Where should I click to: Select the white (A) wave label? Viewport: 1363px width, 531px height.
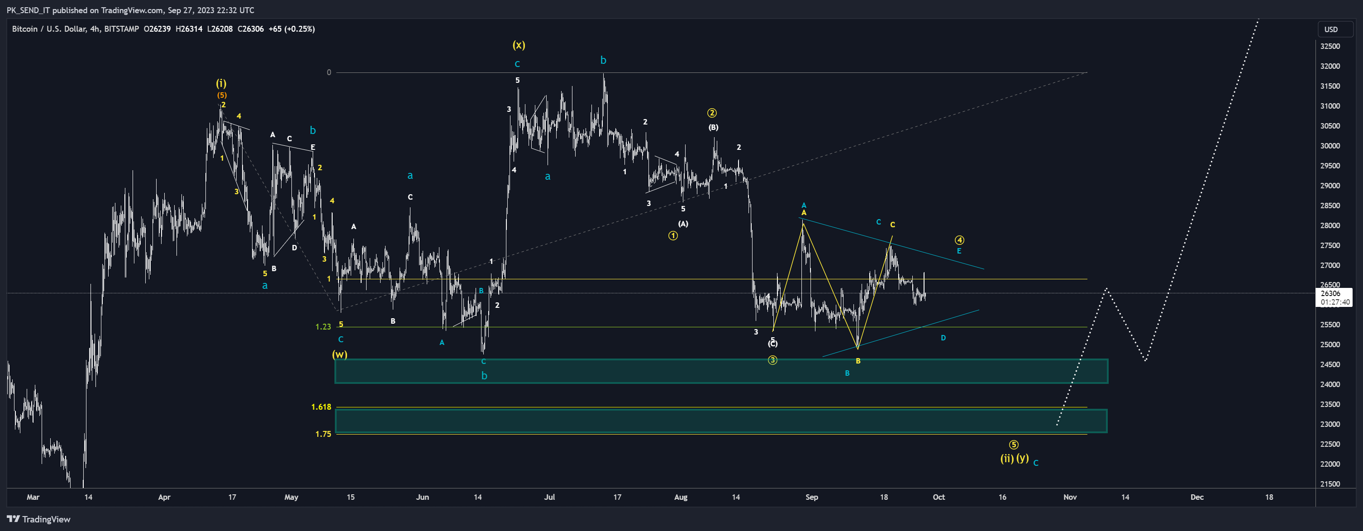coord(683,224)
